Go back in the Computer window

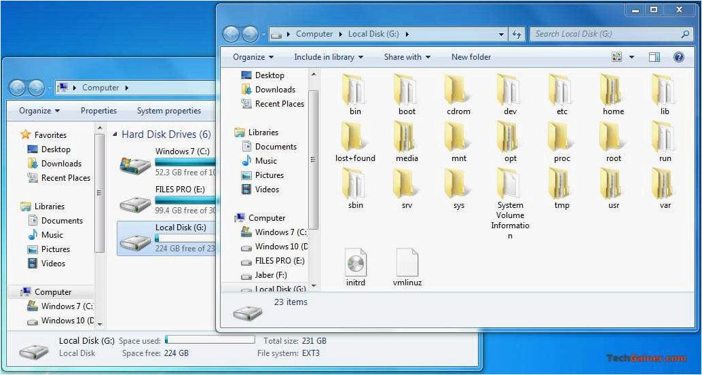point(17,88)
